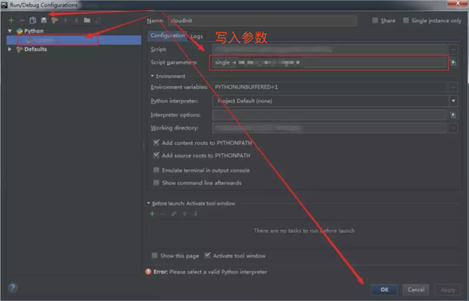Open Edit Defaults with the wrench icon
Screen dimensions: 469x301
click(54, 20)
